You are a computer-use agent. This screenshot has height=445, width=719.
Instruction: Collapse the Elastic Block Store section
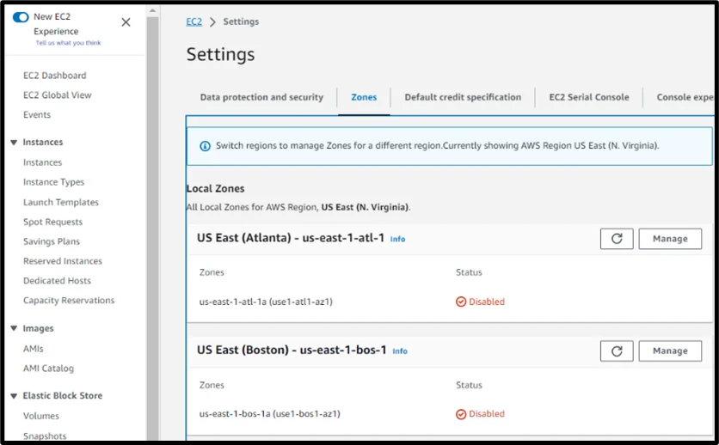(x=14, y=396)
